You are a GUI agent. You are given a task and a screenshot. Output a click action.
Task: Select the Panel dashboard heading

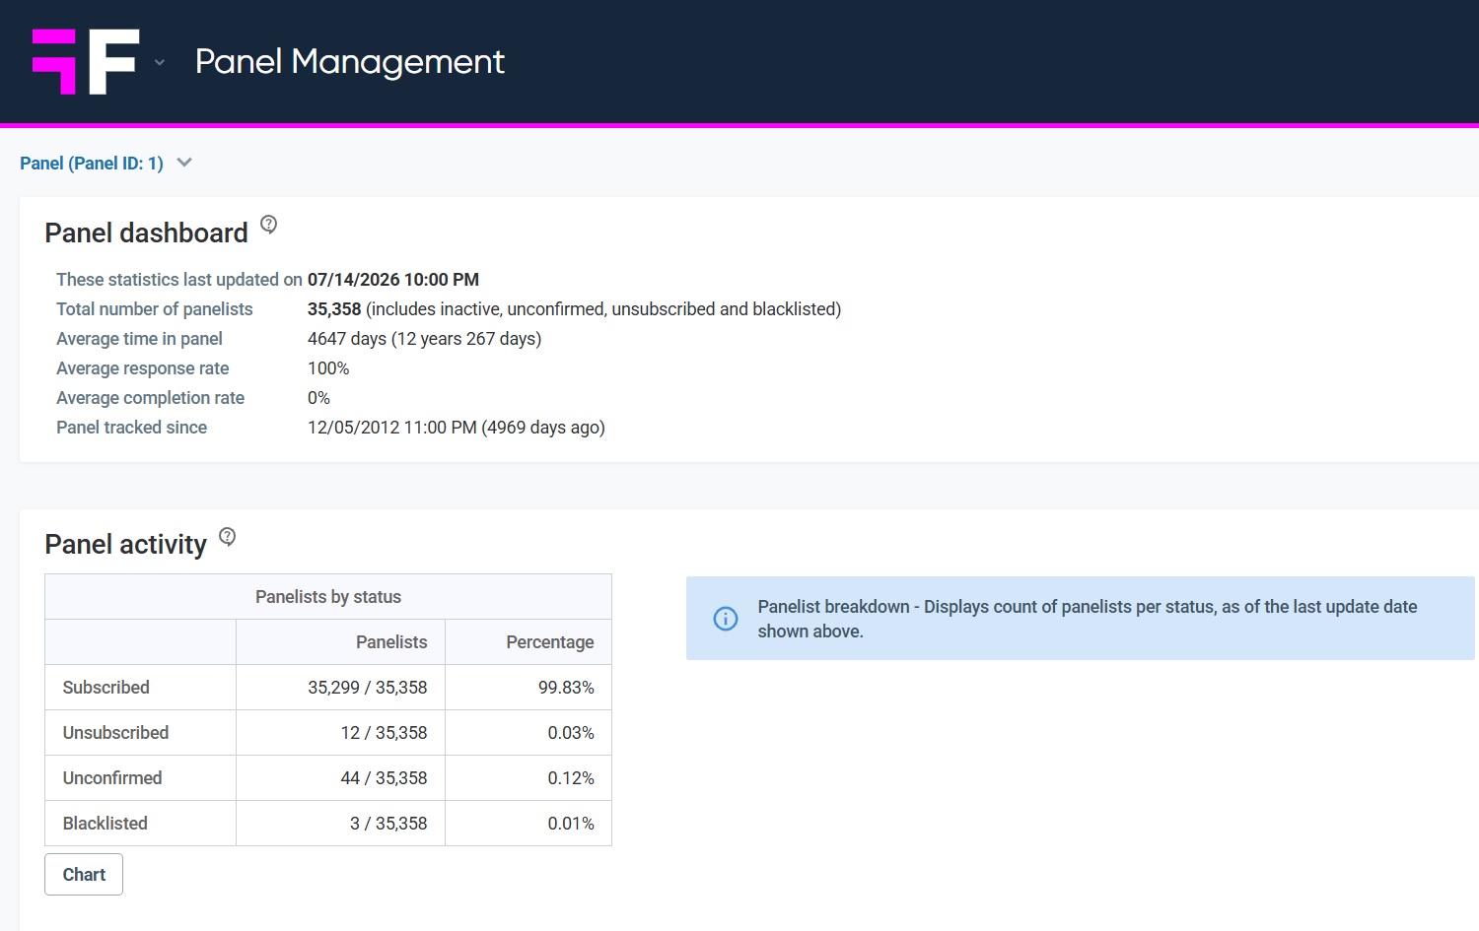(146, 233)
